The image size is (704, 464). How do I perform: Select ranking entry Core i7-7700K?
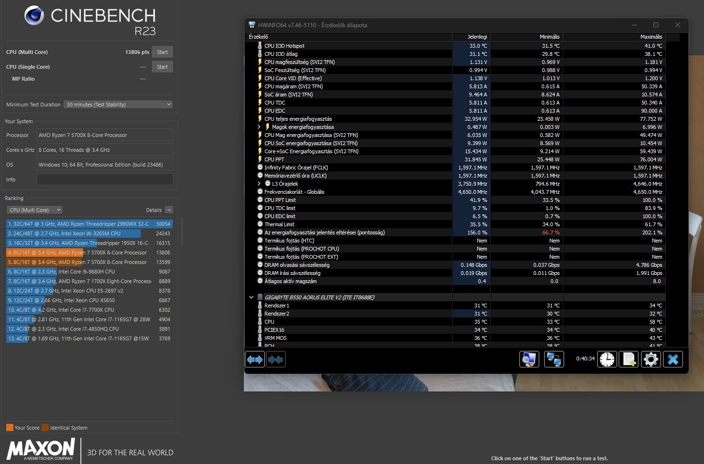click(89, 310)
